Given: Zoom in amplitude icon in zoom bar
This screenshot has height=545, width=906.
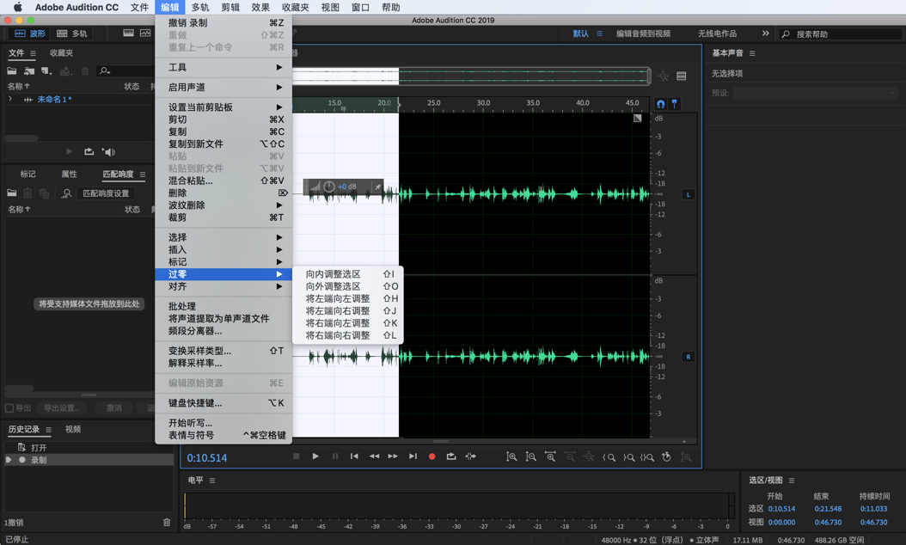Looking at the screenshot, I should (511, 457).
